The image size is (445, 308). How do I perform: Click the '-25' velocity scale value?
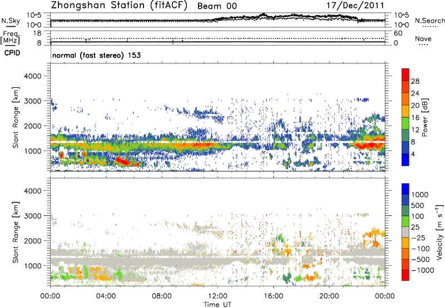(418, 238)
